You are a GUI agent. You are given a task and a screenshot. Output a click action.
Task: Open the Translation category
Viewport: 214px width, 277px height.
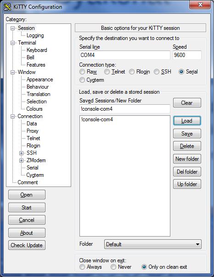tap(38, 94)
